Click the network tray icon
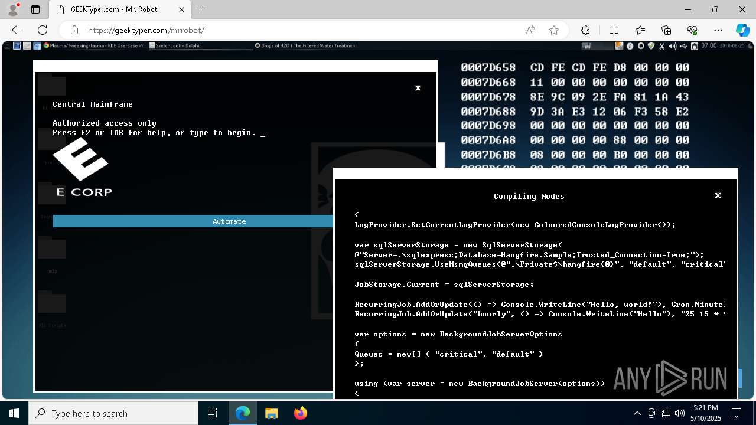 [x=666, y=413]
